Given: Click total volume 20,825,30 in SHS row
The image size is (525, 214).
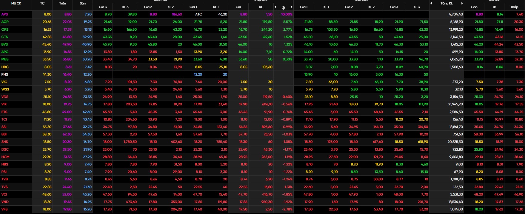Looking at the screenshot, I should tap(455, 142).
